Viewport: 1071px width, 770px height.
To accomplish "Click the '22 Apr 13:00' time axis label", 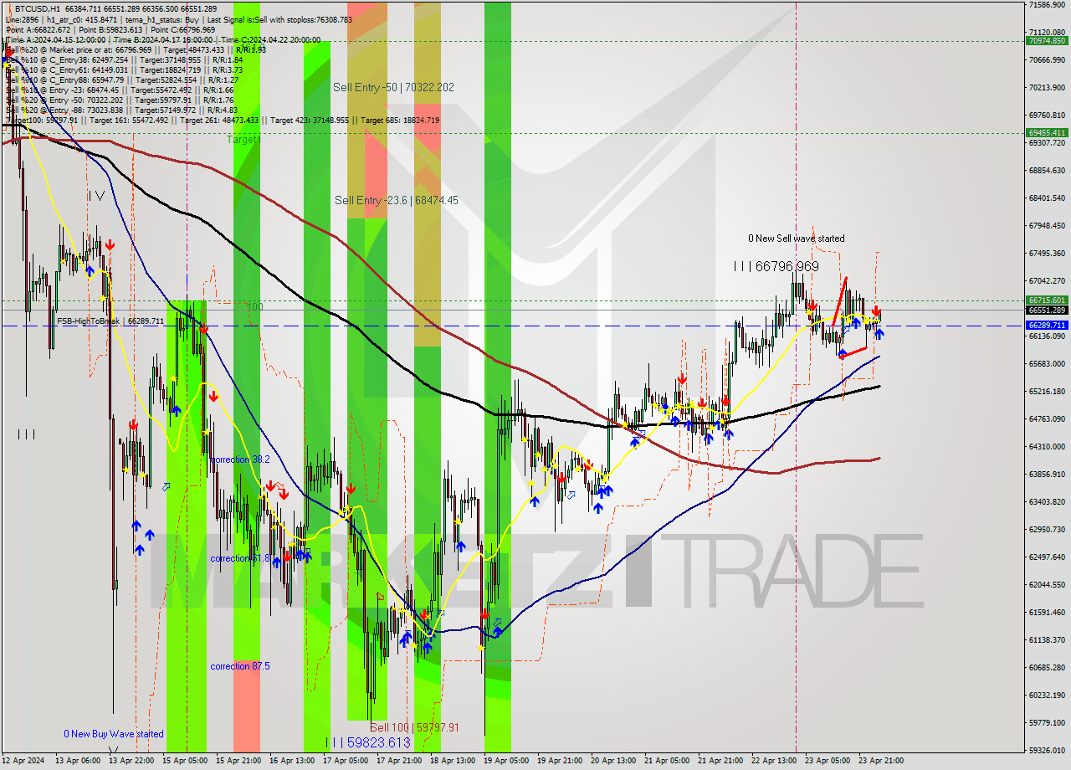I will point(774,762).
